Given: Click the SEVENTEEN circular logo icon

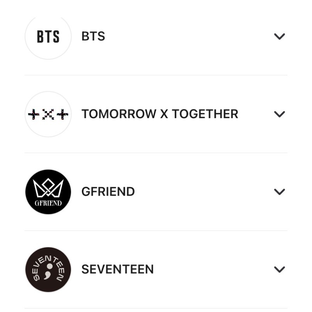Looking at the screenshot, I should click(48, 269).
